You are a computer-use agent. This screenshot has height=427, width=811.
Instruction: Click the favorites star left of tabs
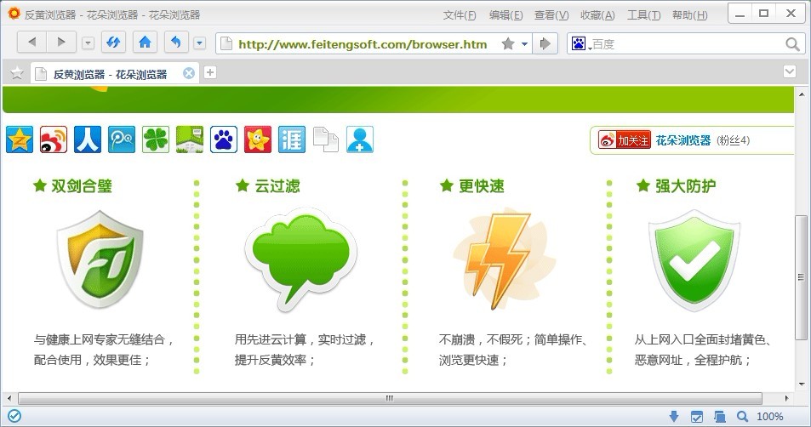tap(16, 73)
